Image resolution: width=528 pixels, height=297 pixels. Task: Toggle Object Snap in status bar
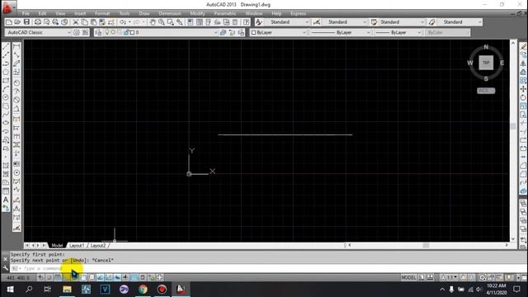(83, 277)
